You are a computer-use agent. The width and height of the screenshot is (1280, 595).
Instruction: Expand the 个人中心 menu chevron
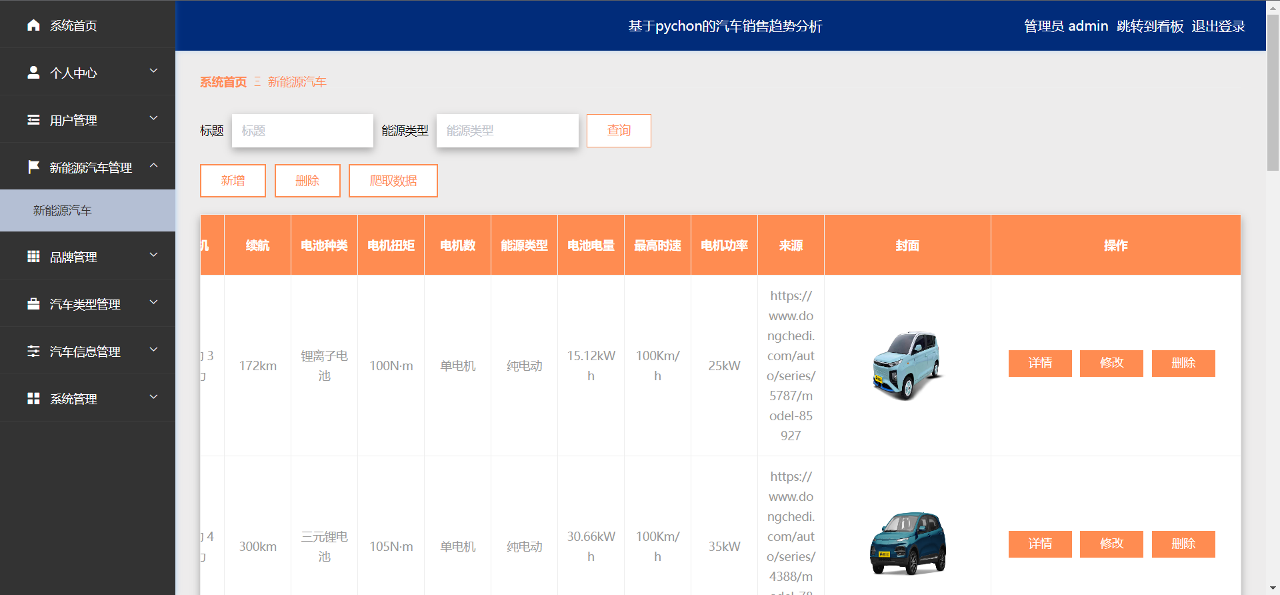(153, 71)
